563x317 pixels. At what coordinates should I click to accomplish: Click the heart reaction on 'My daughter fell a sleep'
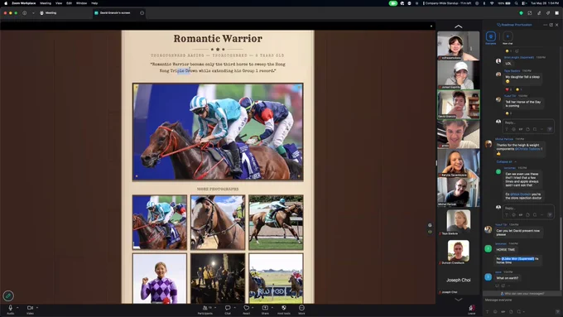pyautogui.click(x=508, y=89)
